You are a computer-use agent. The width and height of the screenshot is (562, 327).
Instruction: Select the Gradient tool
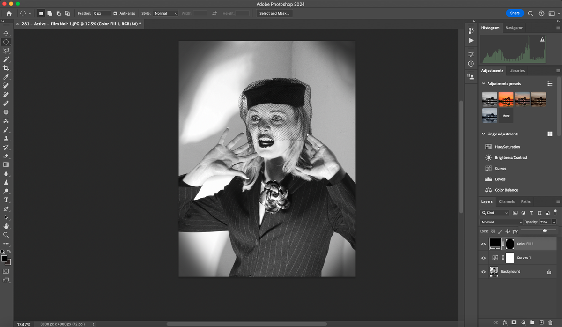pyautogui.click(x=6, y=164)
